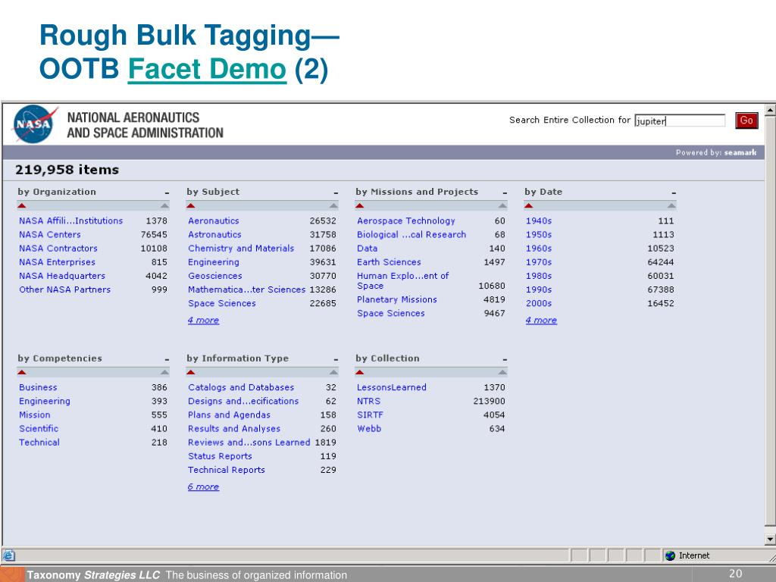Click the red sort triangle under by Date
Viewport: 776px width, 582px height.
click(x=528, y=205)
